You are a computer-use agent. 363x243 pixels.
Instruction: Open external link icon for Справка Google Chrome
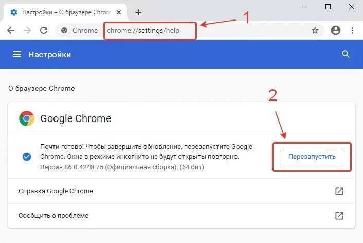(339, 191)
